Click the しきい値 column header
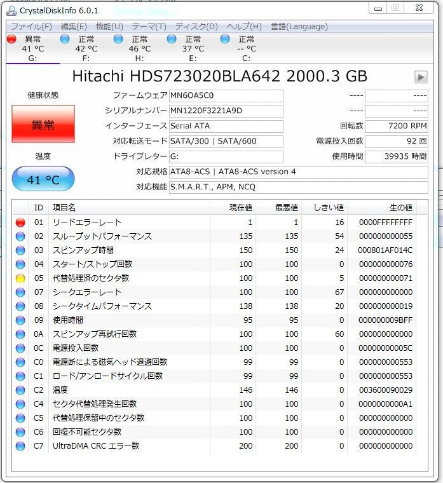This screenshot has width=443, height=483. [324, 208]
